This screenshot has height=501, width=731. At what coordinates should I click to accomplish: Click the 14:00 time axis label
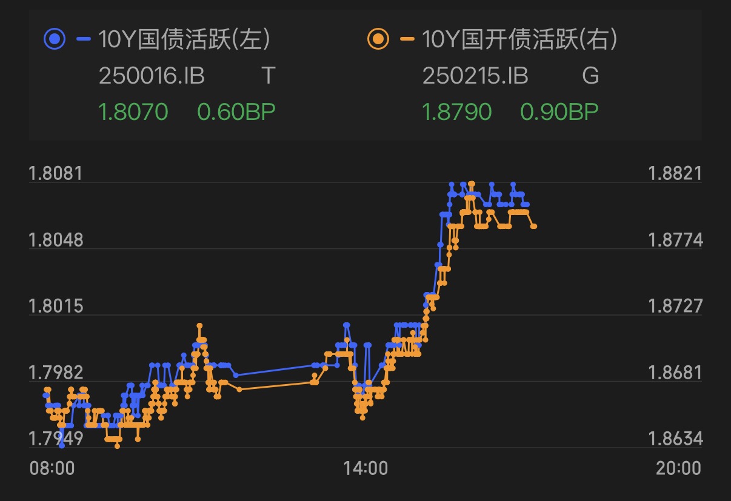(365, 468)
